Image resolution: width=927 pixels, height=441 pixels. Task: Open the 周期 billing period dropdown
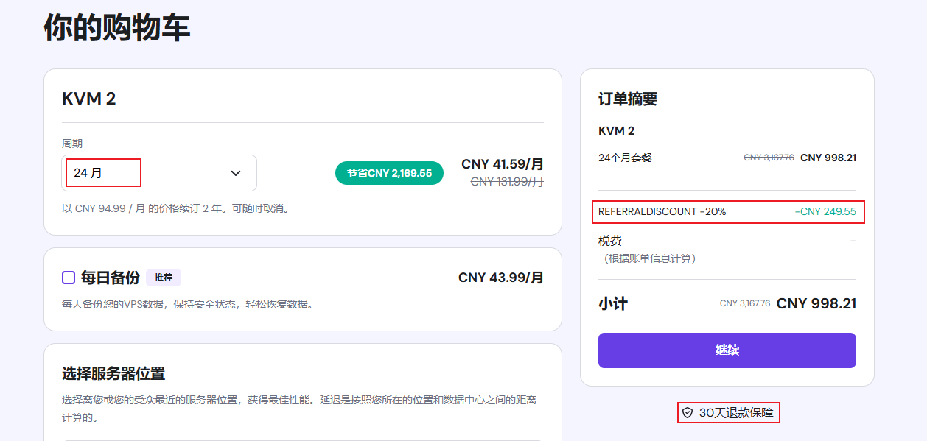tap(158, 173)
